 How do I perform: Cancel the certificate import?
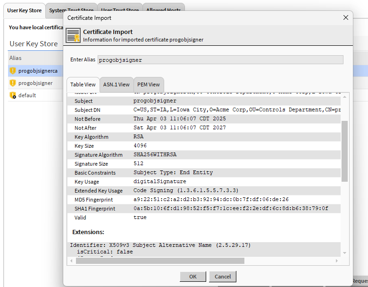[223, 277]
